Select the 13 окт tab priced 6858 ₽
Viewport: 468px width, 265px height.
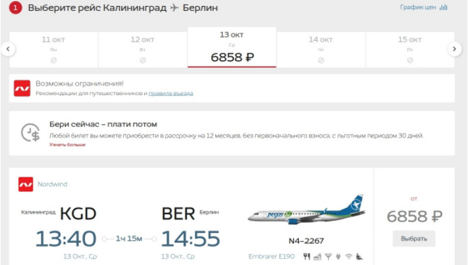click(x=232, y=47)
